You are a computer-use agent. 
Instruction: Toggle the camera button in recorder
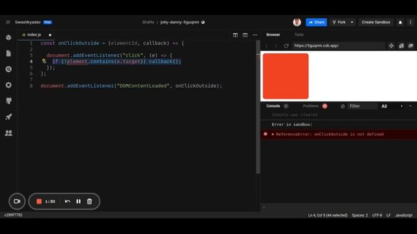click(x=17, y=201)
